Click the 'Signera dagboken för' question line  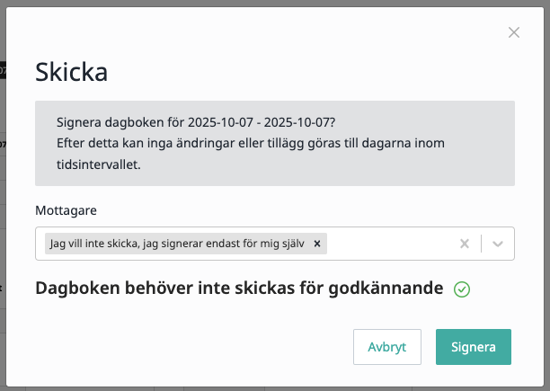[x=196, y=122]
